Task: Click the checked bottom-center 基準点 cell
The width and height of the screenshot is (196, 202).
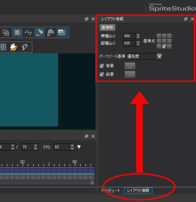Action: click(x=164, y=46)
